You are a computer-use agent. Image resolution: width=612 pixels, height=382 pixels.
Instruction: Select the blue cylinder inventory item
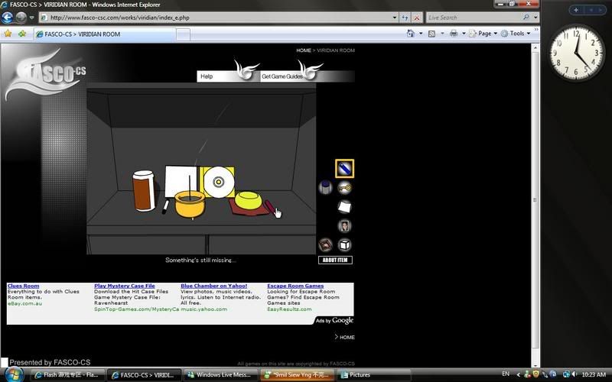[x=325, y=187]
